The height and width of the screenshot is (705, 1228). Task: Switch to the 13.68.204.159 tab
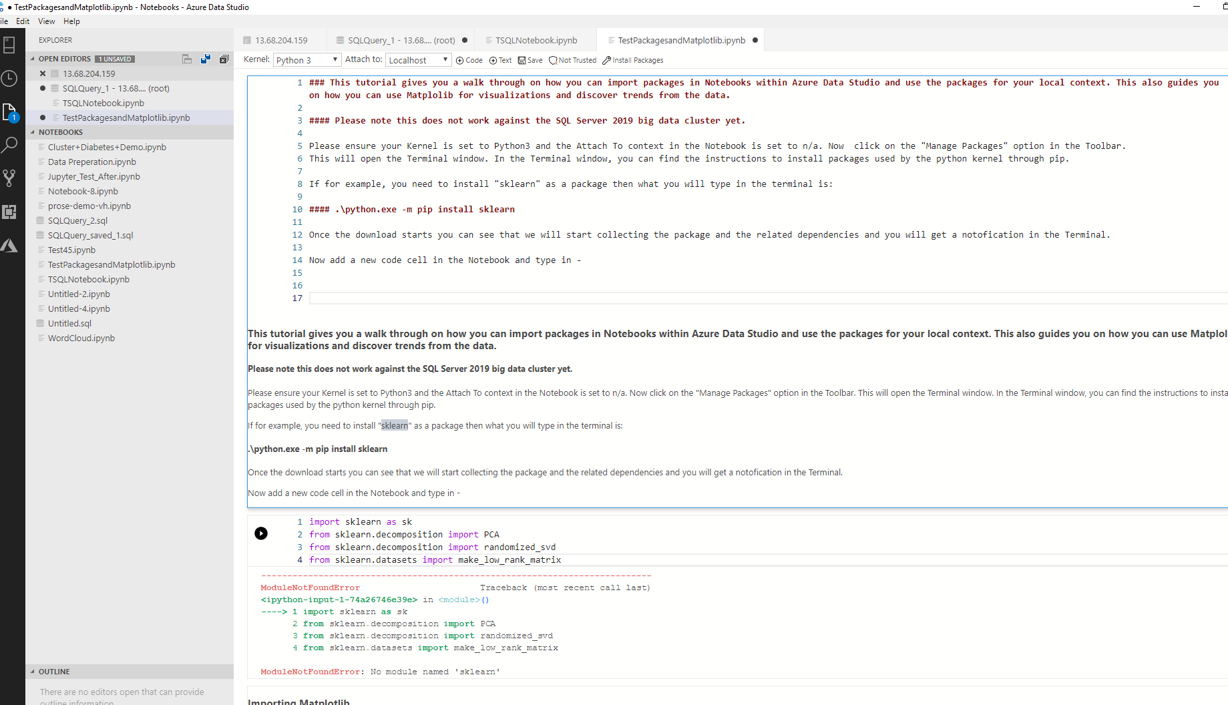pyautogui.click(x=280, y=40)
